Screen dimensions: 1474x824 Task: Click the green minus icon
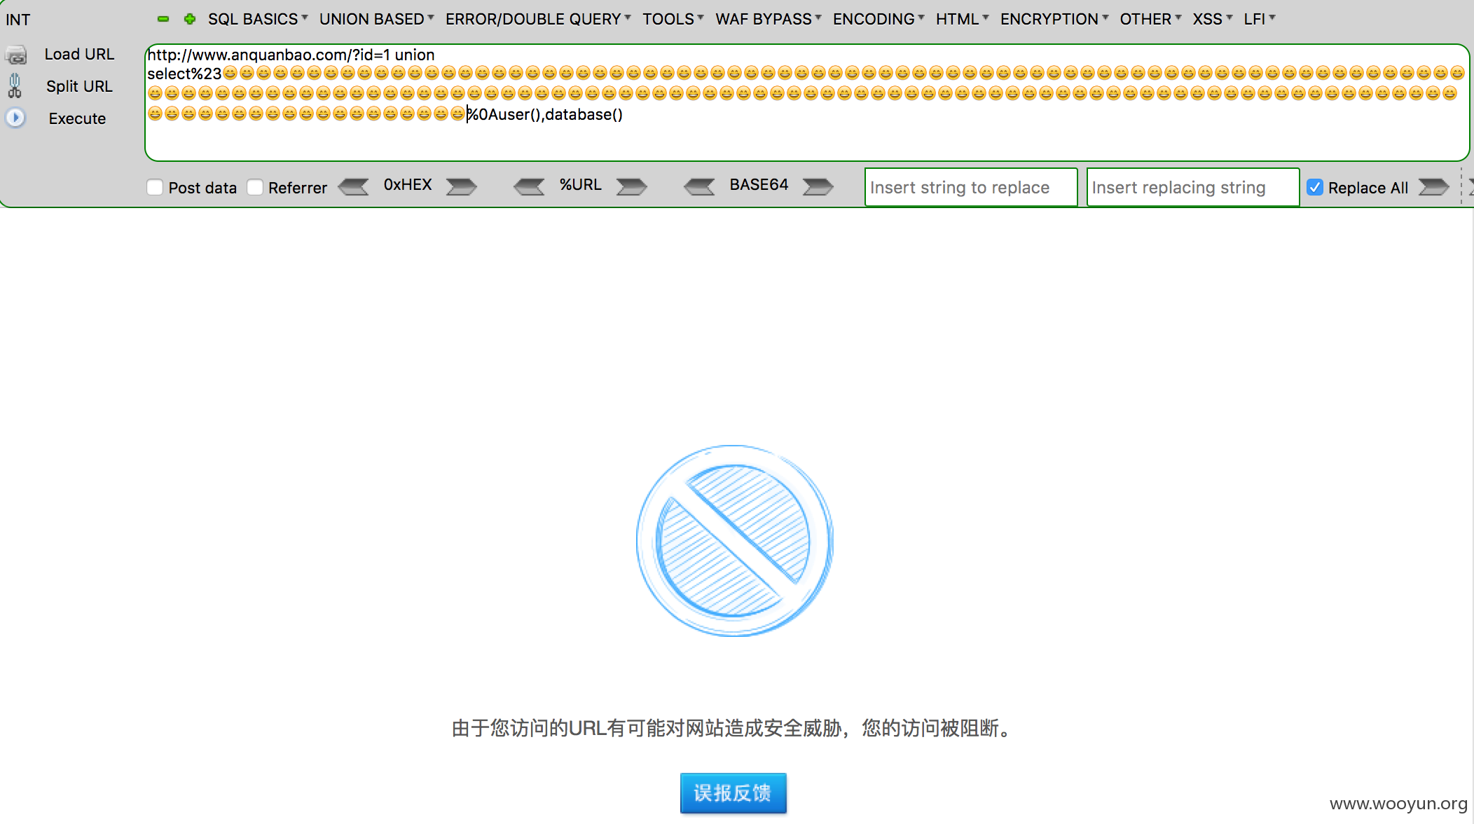click(x=163, y=19)
